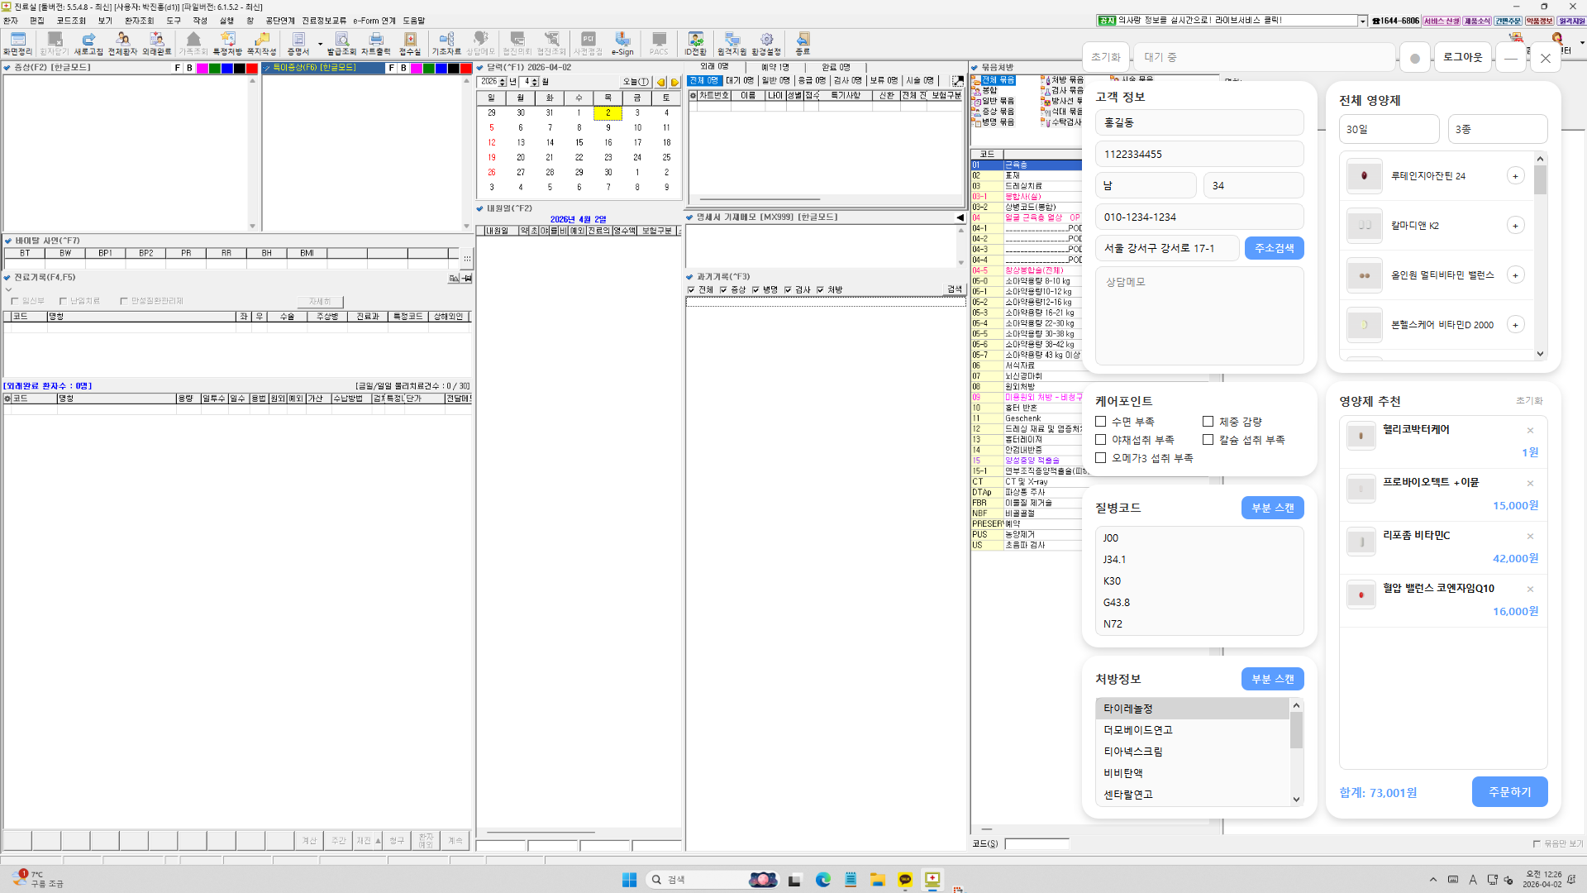
Task: Open the 30일 duration dropdown
Action: (x=1389, y=129)
